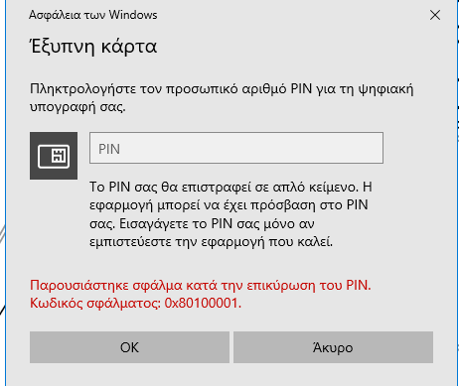Close the Windows Security dialog with X
459x386 pixels.
435,15
